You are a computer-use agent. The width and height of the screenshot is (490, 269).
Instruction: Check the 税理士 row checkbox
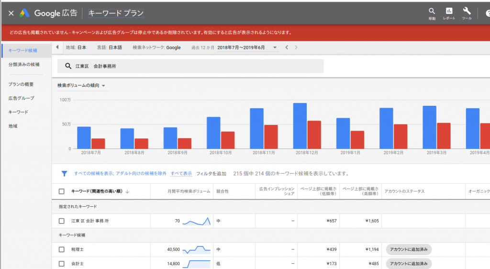pyautogui.click(x=62, y=249)
